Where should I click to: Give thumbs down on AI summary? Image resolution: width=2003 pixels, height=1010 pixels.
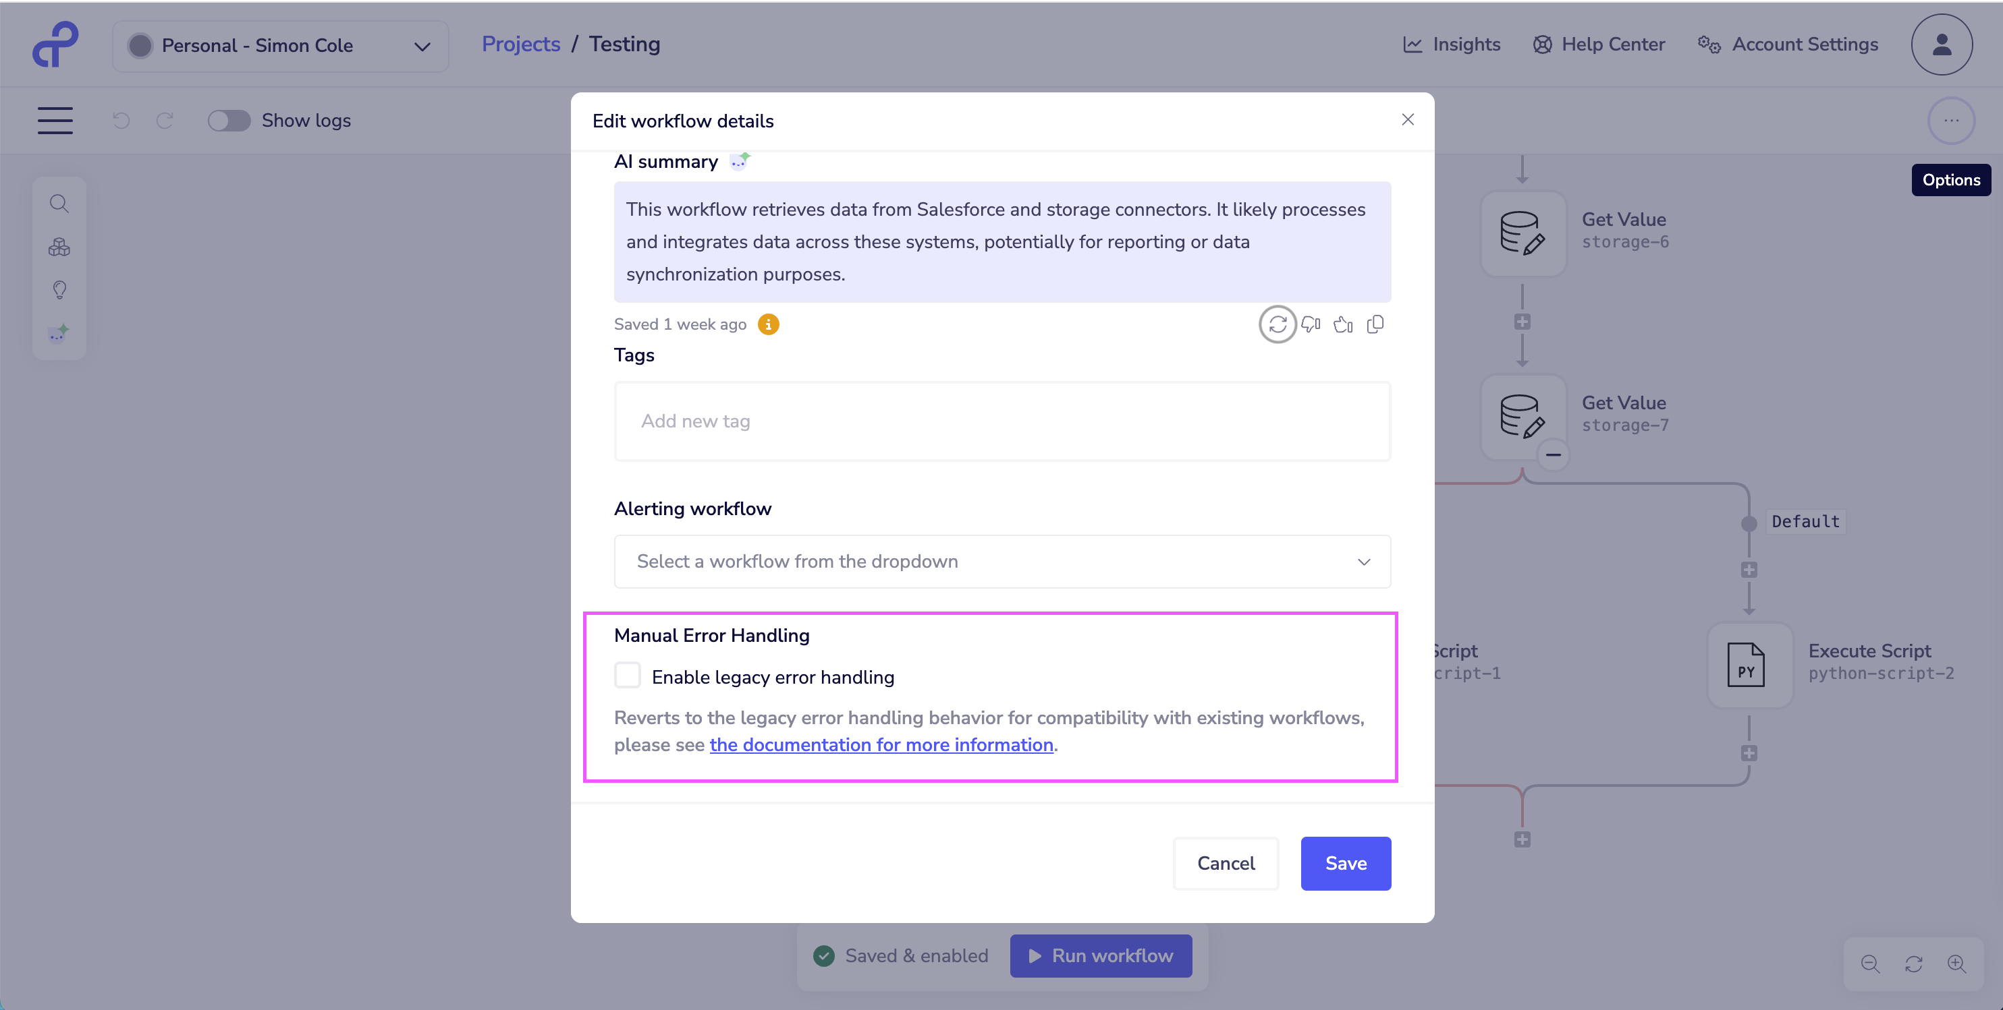1311,324
